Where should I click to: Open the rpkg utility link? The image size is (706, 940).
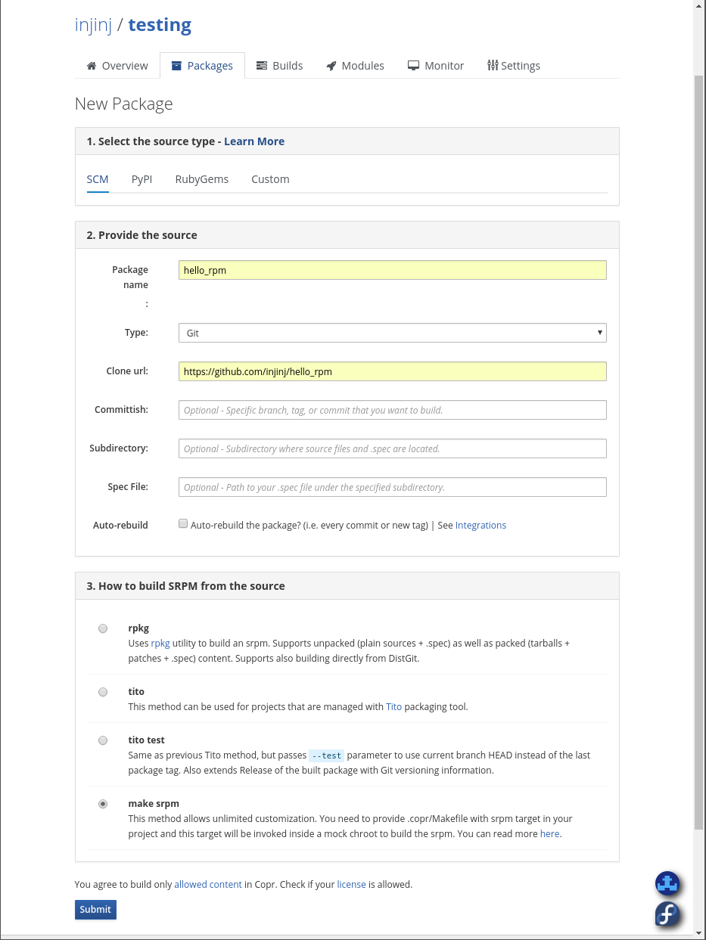point(160,643)
